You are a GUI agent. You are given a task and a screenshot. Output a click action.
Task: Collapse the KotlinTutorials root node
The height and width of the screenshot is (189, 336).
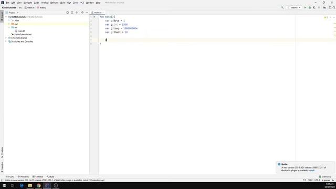[x=6, y=17]
